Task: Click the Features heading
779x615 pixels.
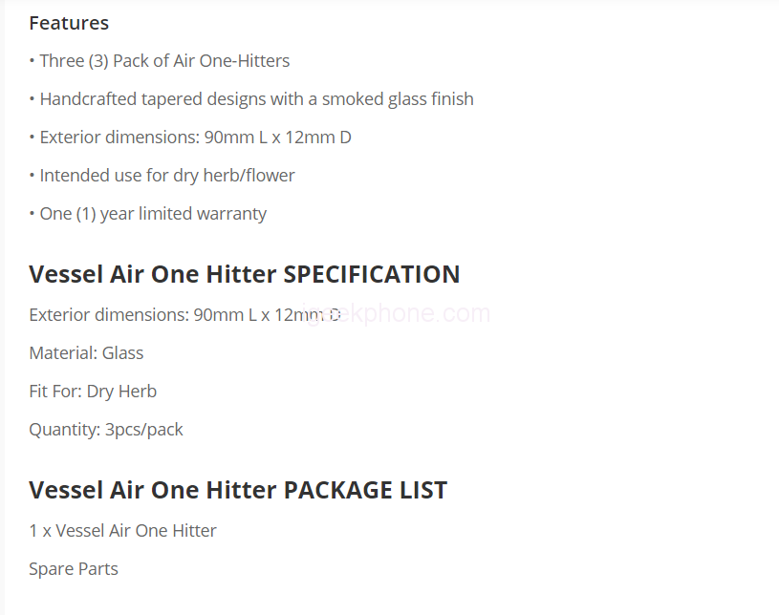Action: click(x=69, y=23)
